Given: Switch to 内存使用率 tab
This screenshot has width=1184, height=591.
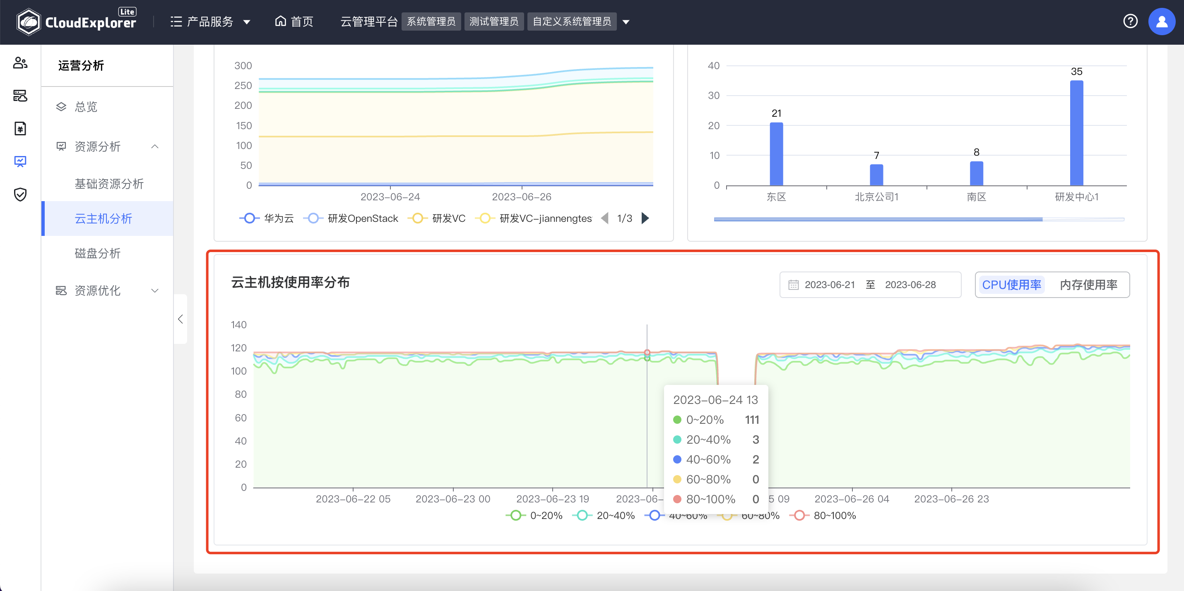Looking at the screenshot, I should (1088, 285).
